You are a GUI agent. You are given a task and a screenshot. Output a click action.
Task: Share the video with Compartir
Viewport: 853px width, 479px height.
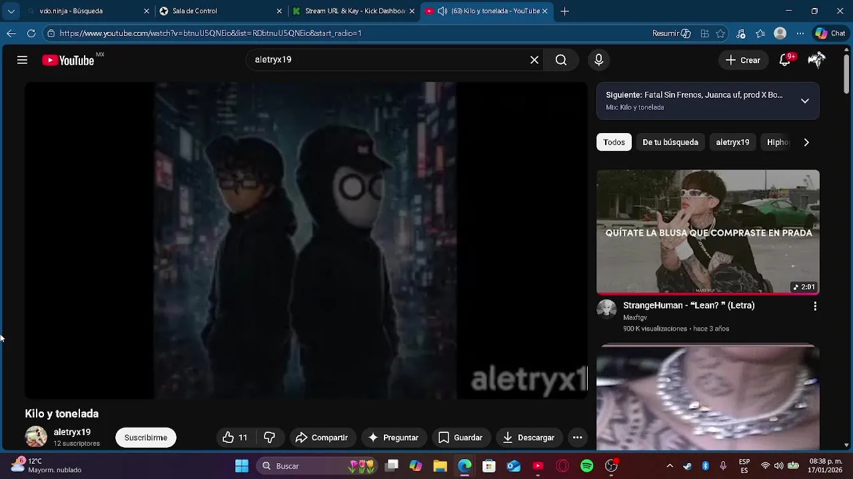coord(321,437)
